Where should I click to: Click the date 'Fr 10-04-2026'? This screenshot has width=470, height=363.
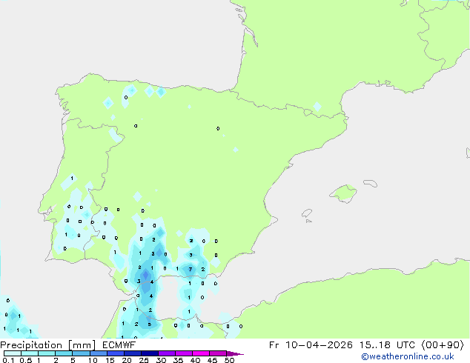tap(311, 345)
